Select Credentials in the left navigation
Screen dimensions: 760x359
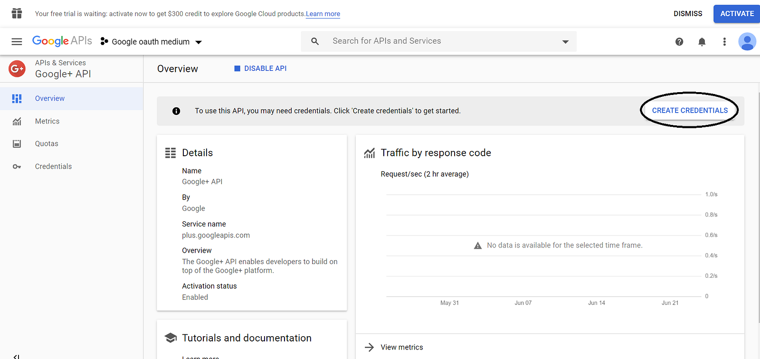[72, 167]
